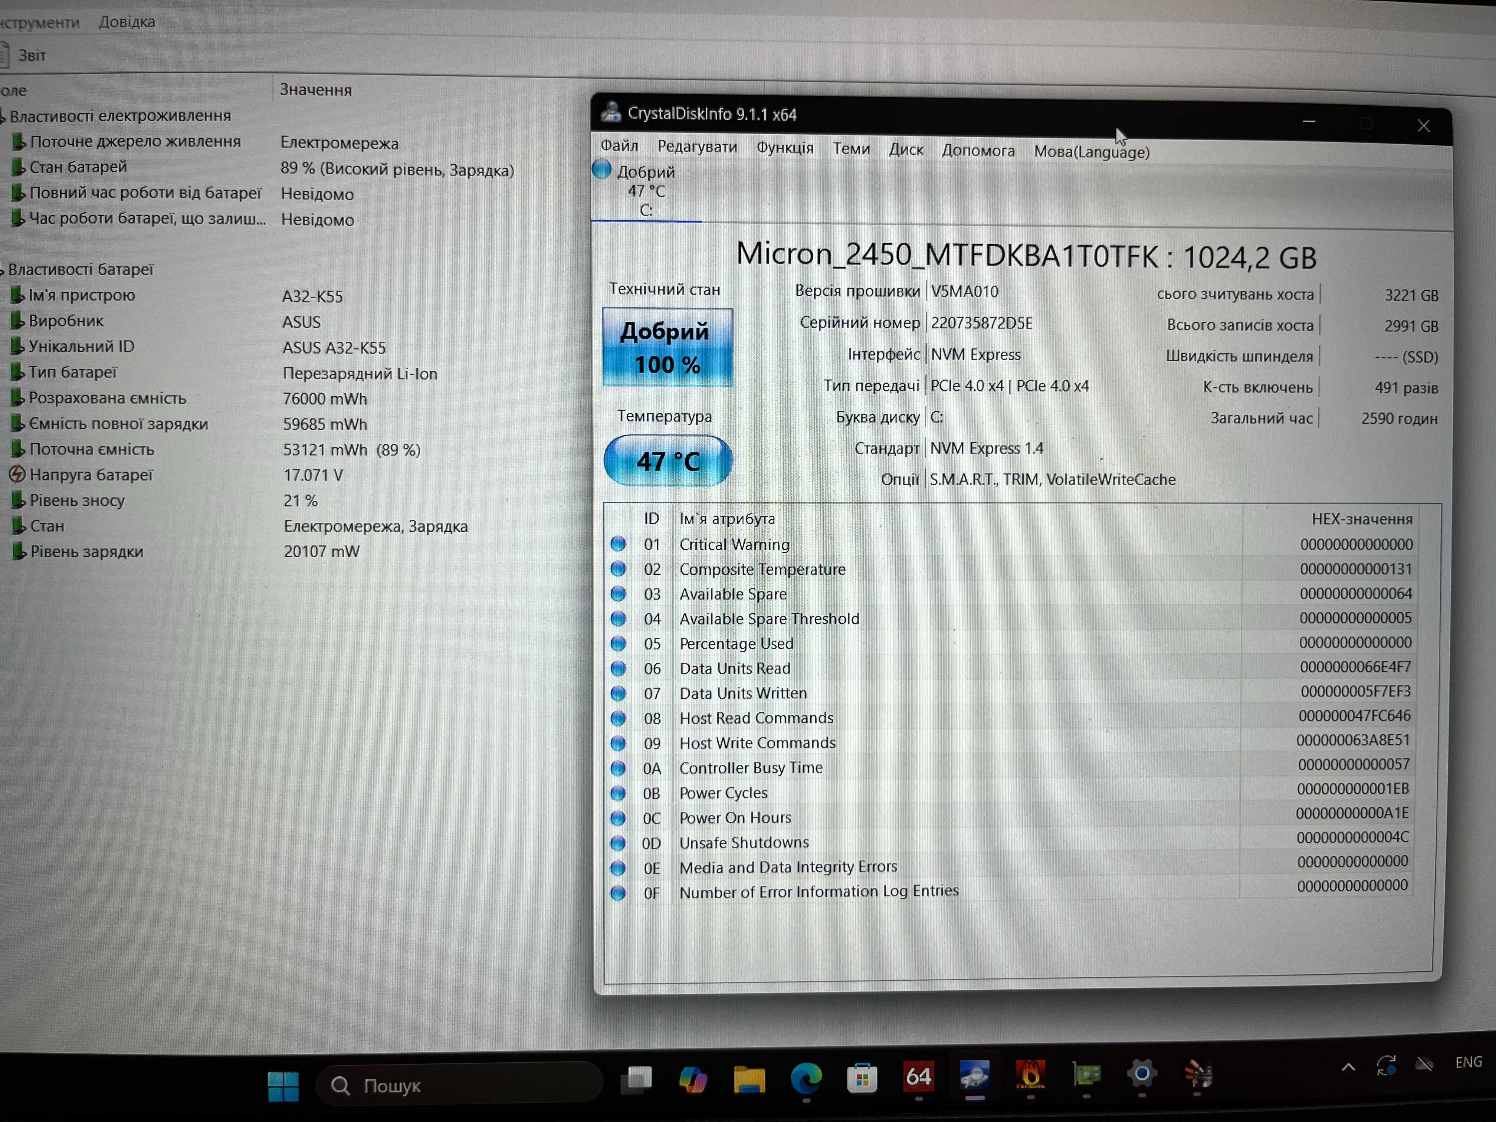
Task: Open the Мова(Language) menu
Action: point(1092,151)
